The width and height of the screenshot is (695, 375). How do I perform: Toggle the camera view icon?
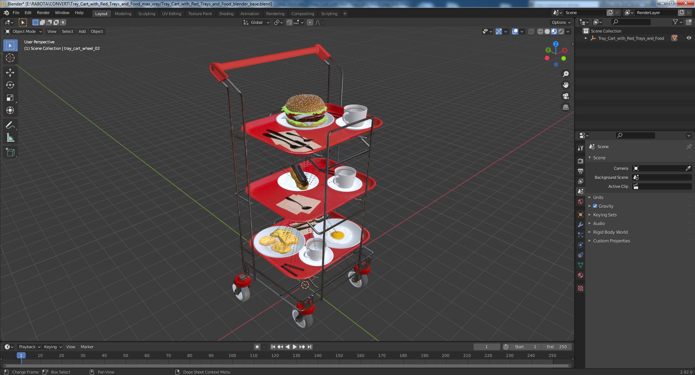[566, 96]
